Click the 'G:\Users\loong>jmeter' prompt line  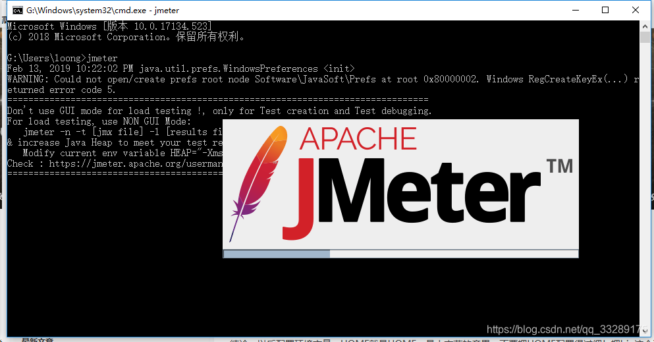[x=62, y=58]
